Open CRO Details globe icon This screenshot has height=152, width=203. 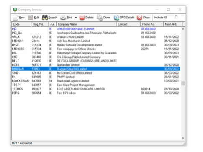coord(116,18)
